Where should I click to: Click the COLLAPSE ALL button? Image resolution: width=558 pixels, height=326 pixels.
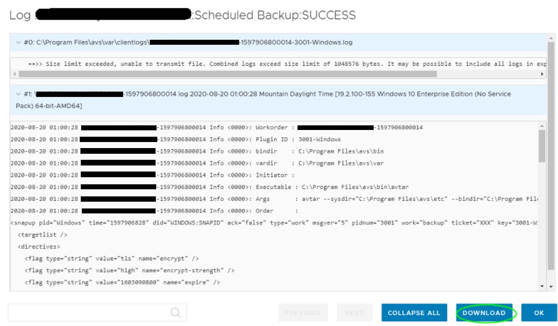(x=414, y=313)
